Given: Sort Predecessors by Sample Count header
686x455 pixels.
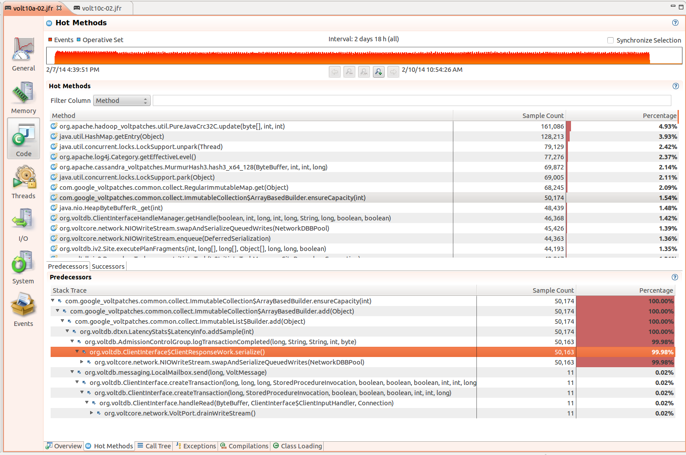Looking at the screenshot, I should click(x=526, y=290).
